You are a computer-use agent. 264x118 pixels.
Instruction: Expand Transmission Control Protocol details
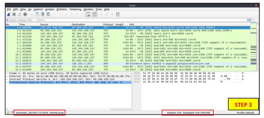click(x=7, y=82)
